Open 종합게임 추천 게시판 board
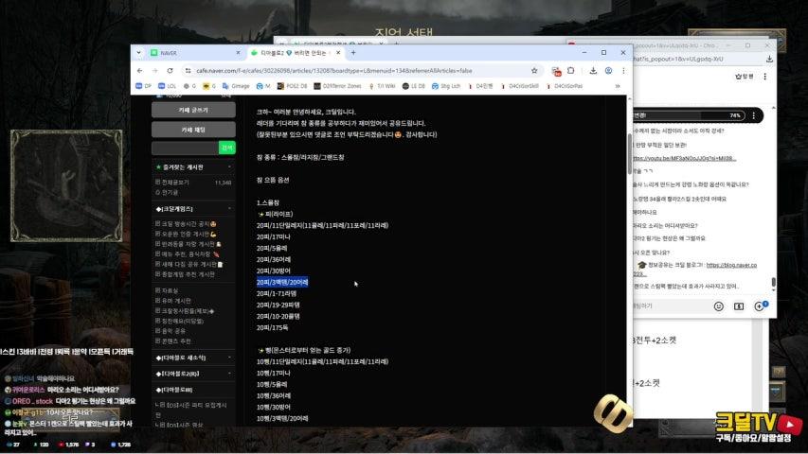Screen dimensions: 808x454 point(185,274)
